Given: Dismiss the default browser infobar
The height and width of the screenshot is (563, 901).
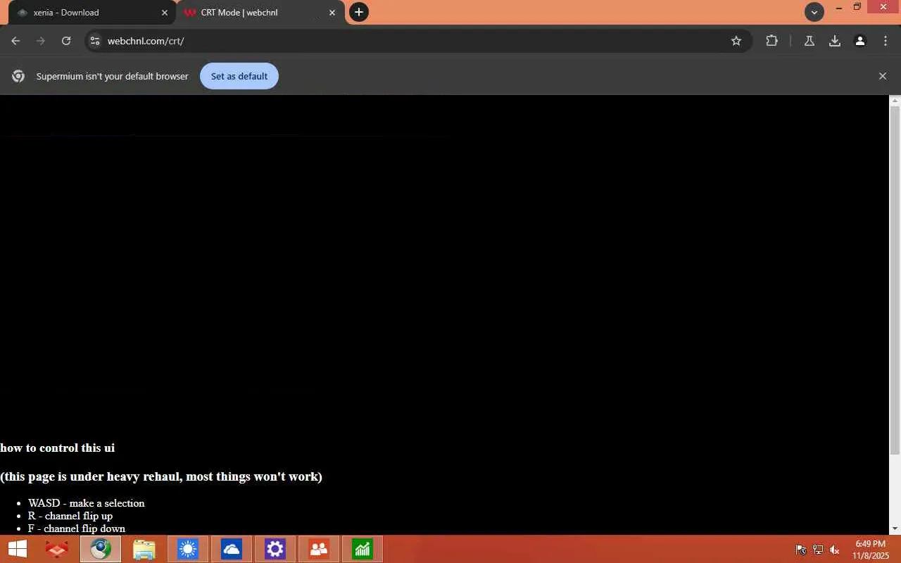Looking at the screenshot, I should pyautogui.click(x=883, y=76).
